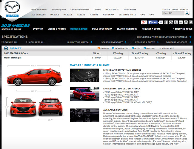194x149 pixels.
Task: Open the Flickr social icon
Action: (x=181, y=22)
